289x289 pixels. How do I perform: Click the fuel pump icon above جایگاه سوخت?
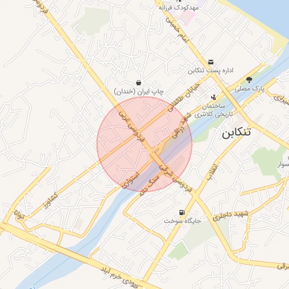(x=182, y=213)
